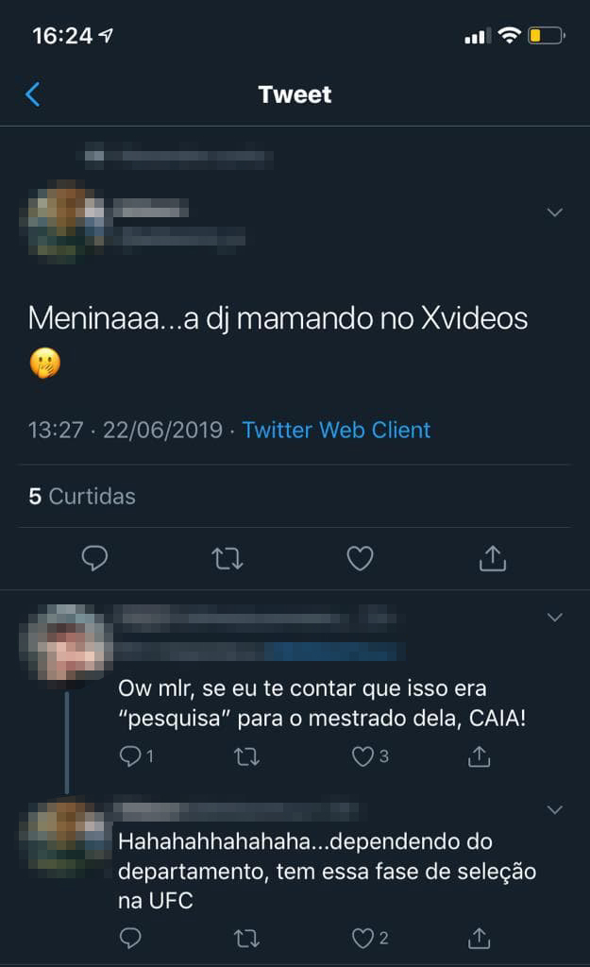Reply to the main tweet
The height and width of the screenshot is (967, 590).
pyautogui.click(x=94, y=558)
